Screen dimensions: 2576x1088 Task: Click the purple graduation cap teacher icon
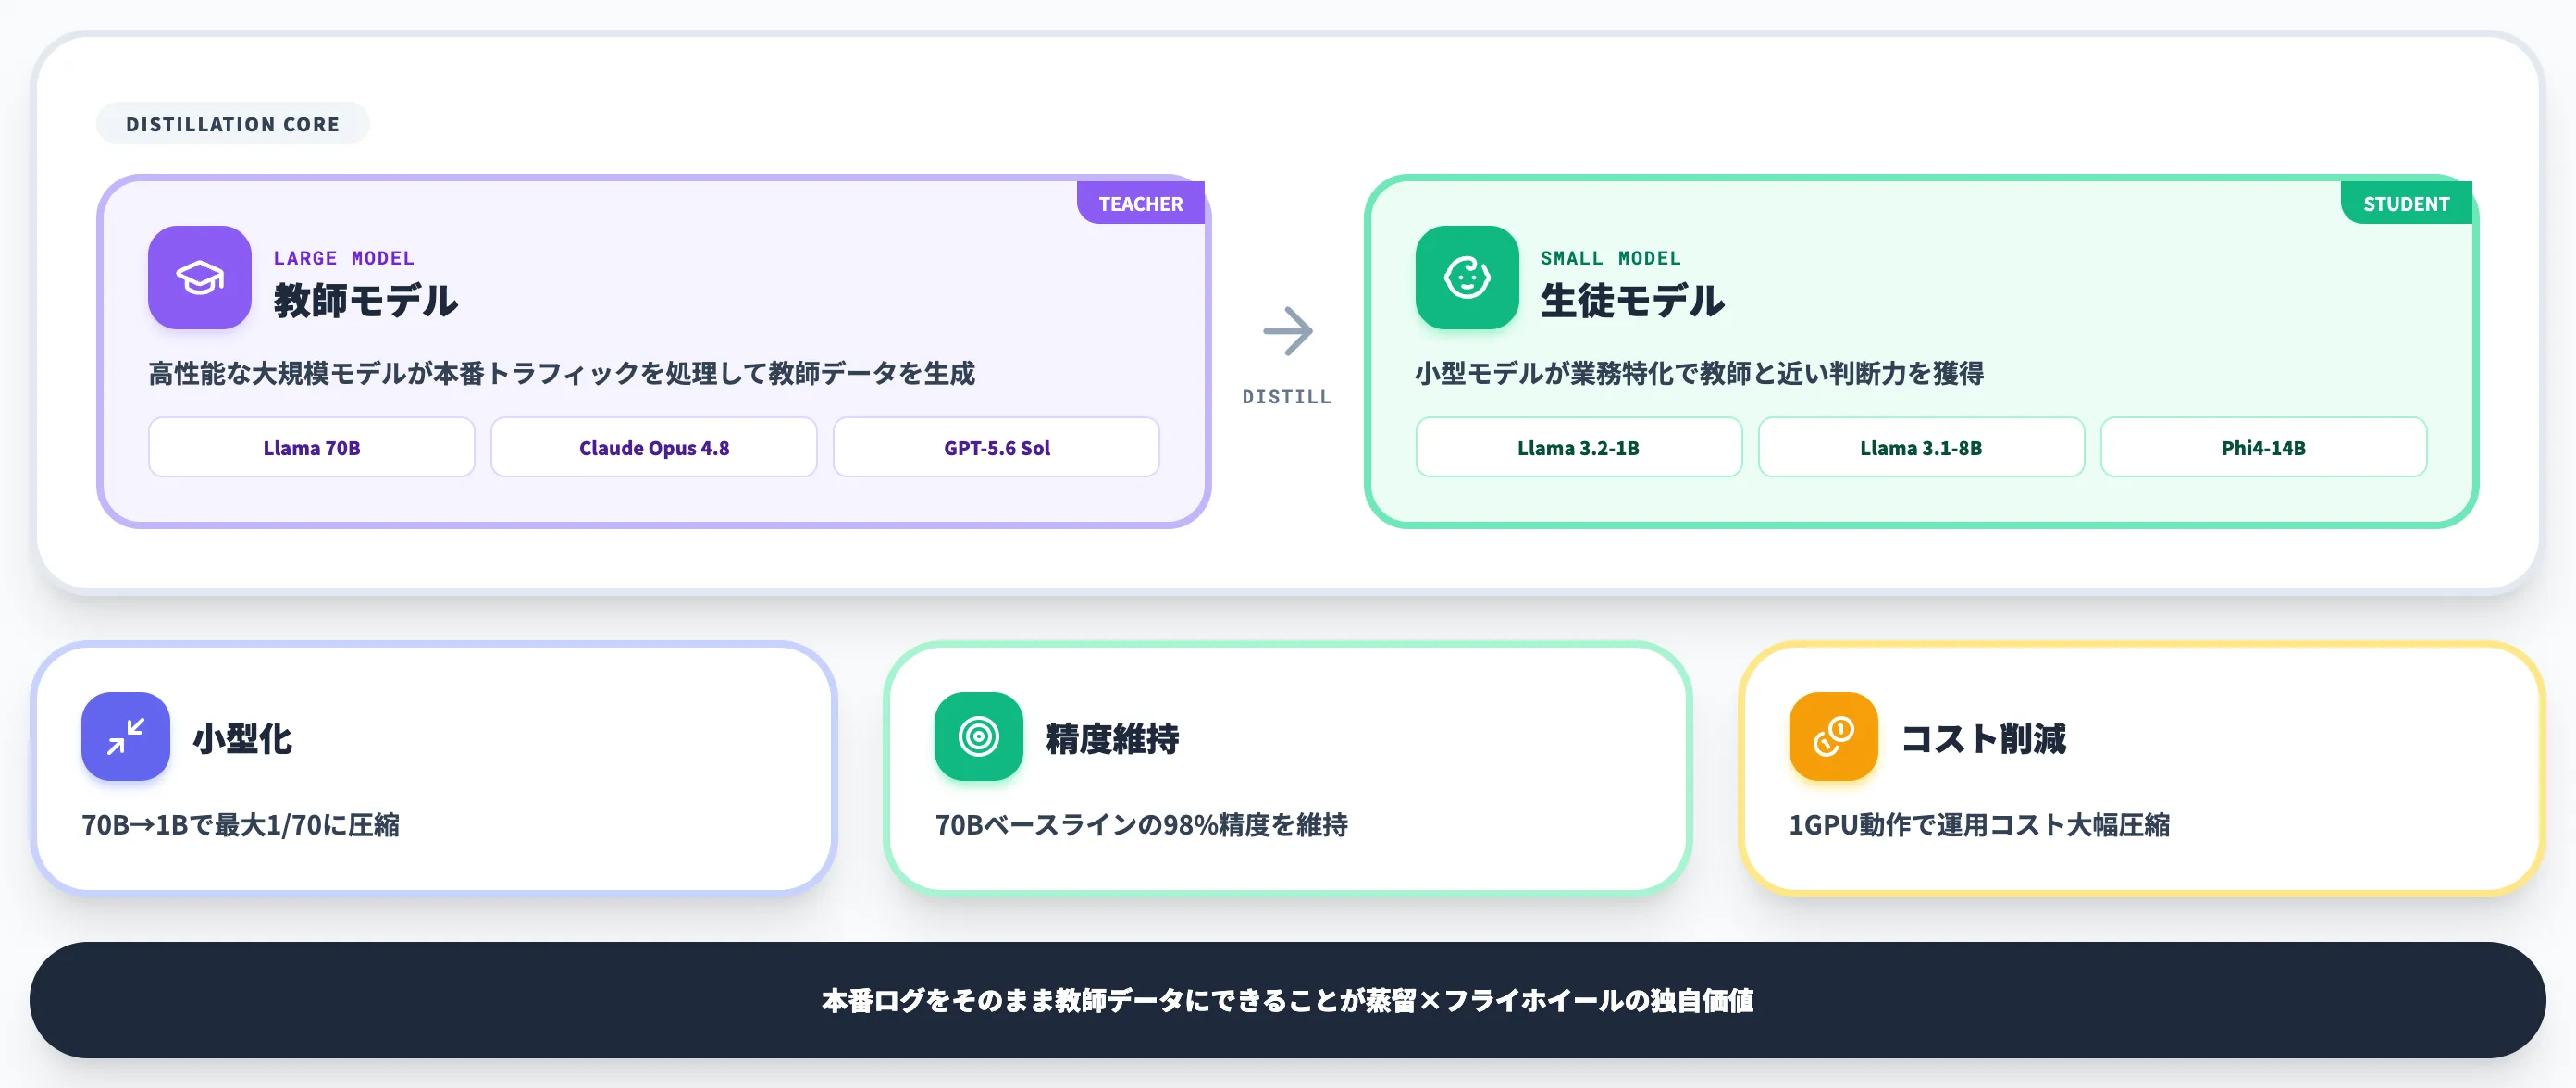point(200,278)
